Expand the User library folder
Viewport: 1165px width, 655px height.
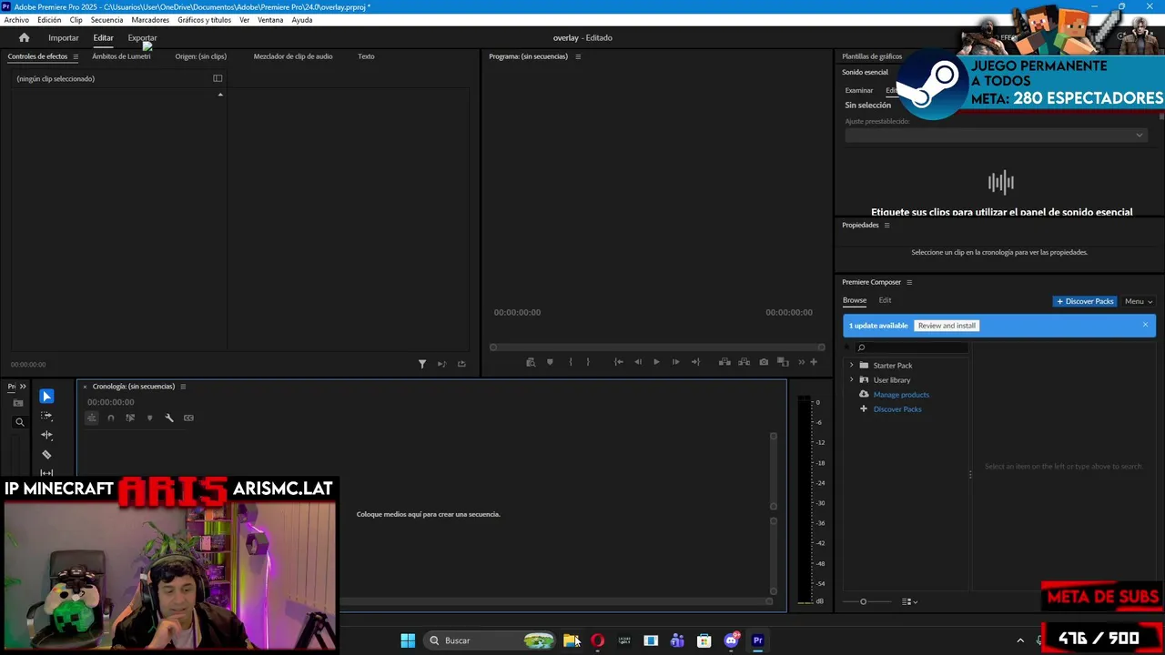(852, 379)
